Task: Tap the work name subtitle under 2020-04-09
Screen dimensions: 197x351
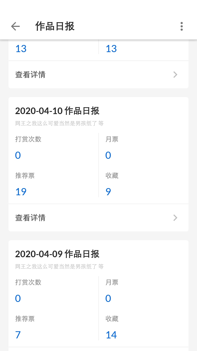Action: 59,267
